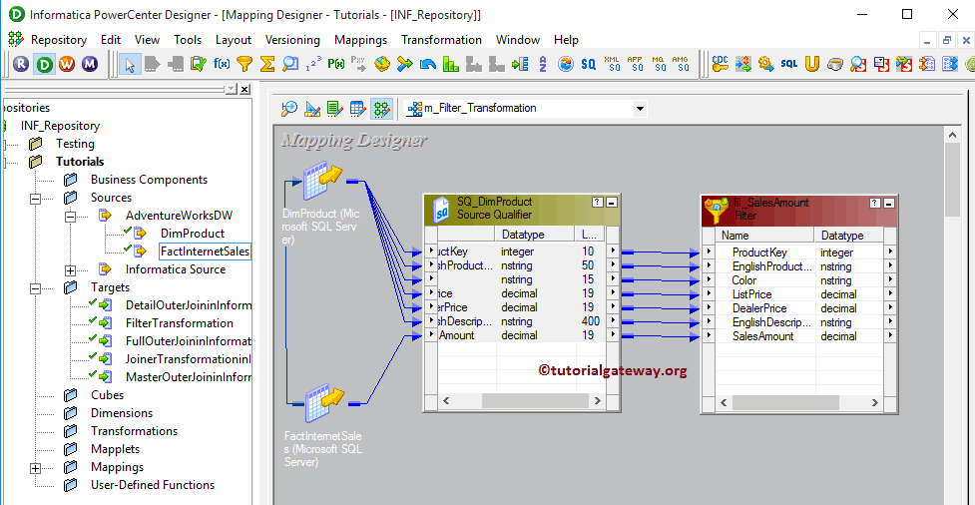Collapse the Sources folder in tree
Viewport: 975px width, 505px height.
point(36,198)
